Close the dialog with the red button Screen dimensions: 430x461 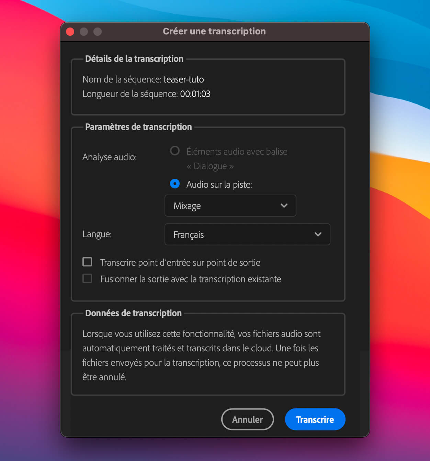coord(70,32)
